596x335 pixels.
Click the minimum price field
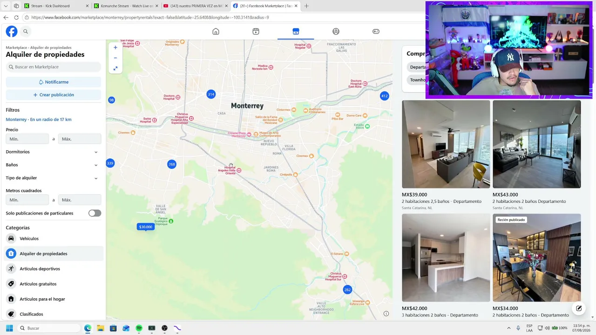[x=27, y=139]
